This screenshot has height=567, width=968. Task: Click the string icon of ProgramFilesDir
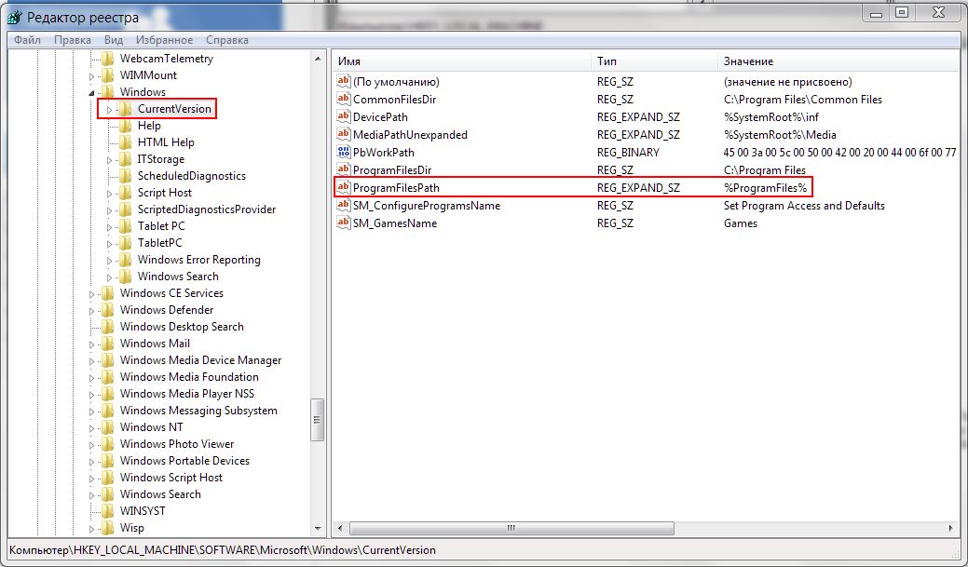point(344,169)
